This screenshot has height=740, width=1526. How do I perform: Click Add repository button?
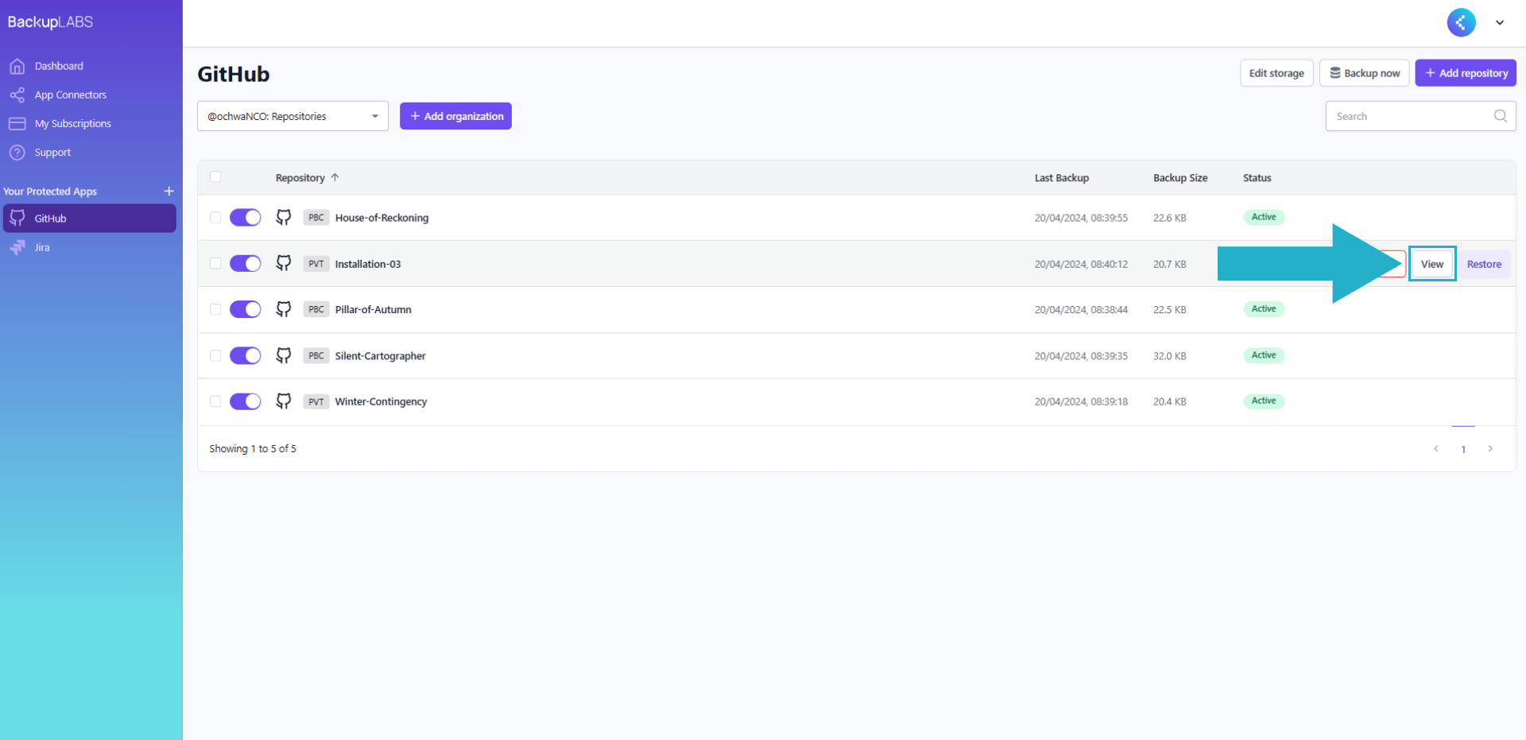tap(1466, 73)
